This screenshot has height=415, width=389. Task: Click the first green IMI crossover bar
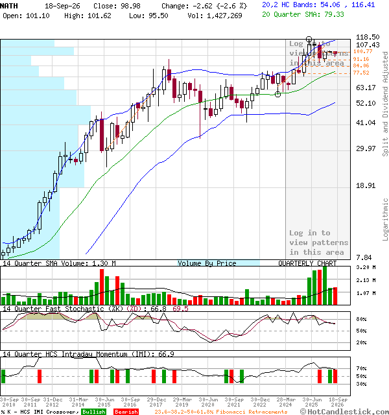point(3,376)
